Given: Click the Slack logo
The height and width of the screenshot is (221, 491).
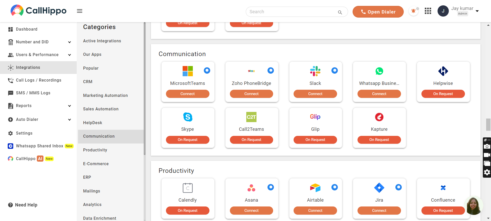Looking at the screenshot, I should pyautogui.click(x=315, y=71).
